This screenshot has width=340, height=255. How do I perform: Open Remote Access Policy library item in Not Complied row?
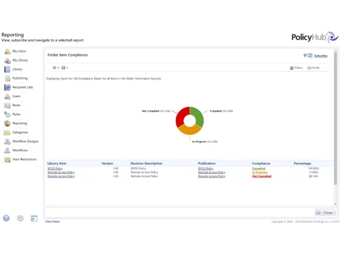point(61,176)
